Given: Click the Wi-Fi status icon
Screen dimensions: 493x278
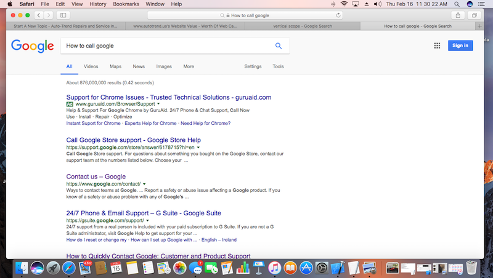Looking at the screenshot, I should [x=344, y=4].
